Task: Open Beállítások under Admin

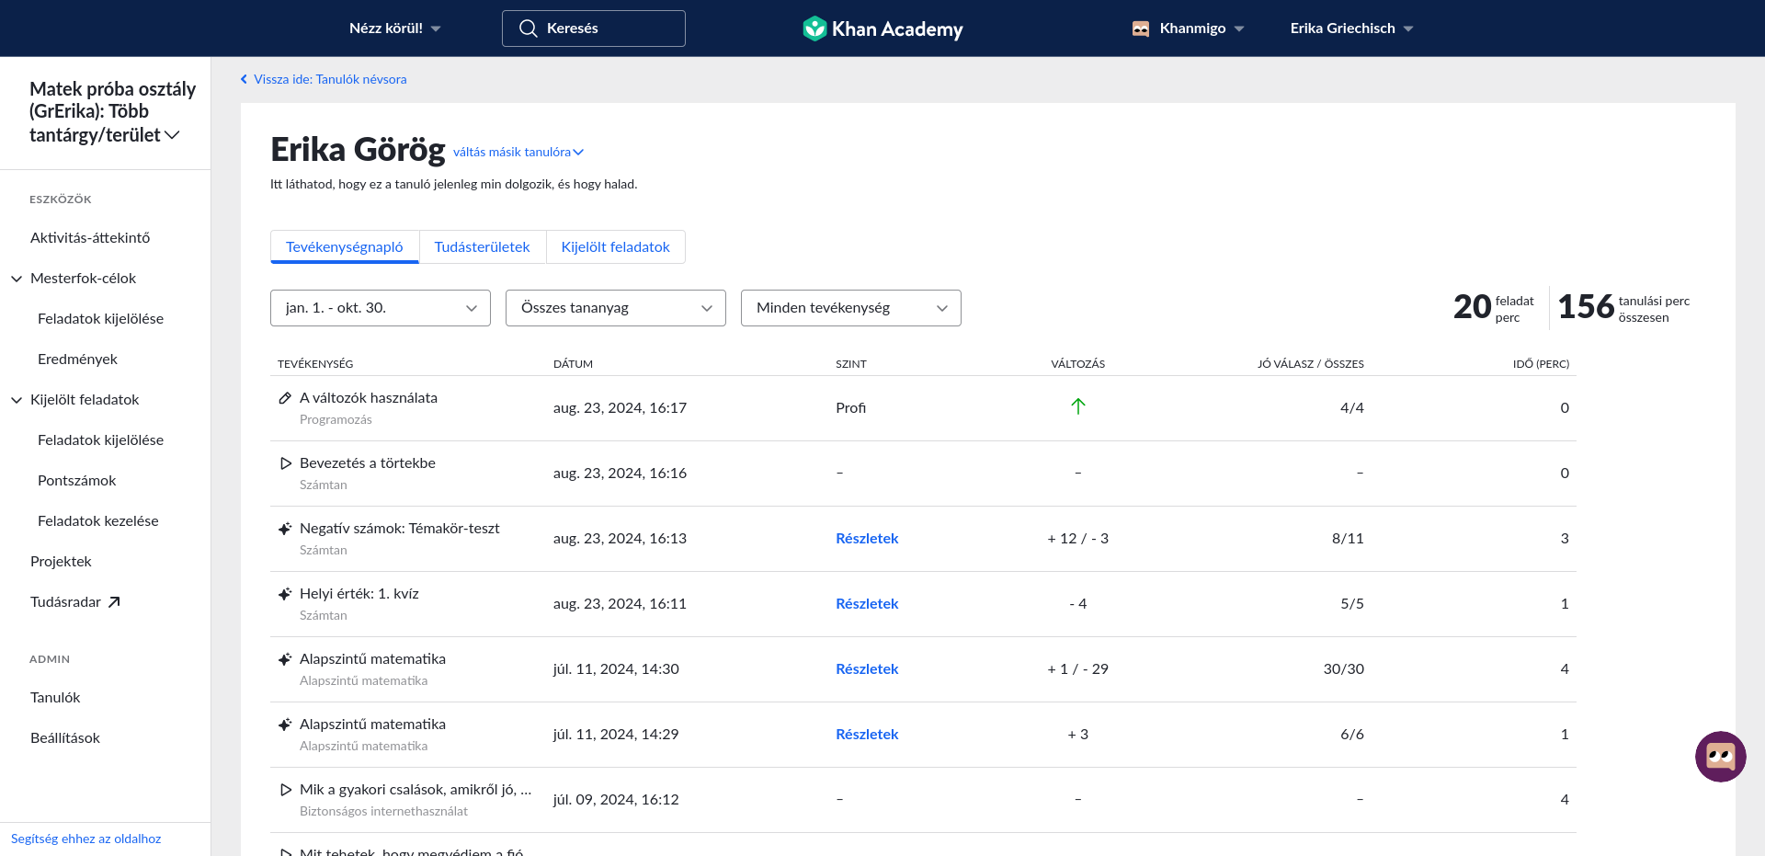Action: coord(65,737)
